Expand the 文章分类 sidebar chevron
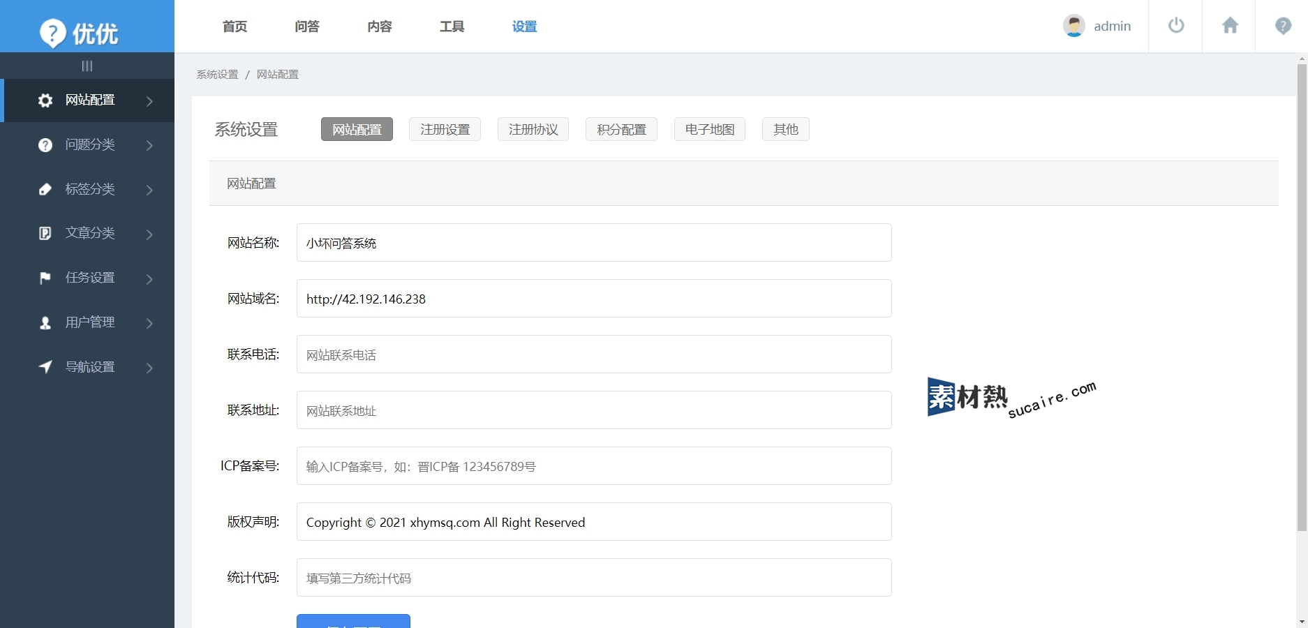The width and height of the screenshot is (1308, 628). click(149, 234)
